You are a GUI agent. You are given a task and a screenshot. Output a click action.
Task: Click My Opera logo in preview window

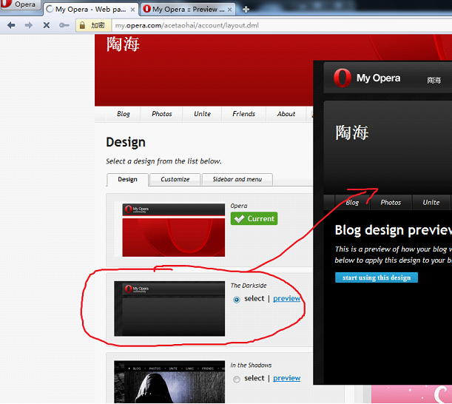pos(367,78)
